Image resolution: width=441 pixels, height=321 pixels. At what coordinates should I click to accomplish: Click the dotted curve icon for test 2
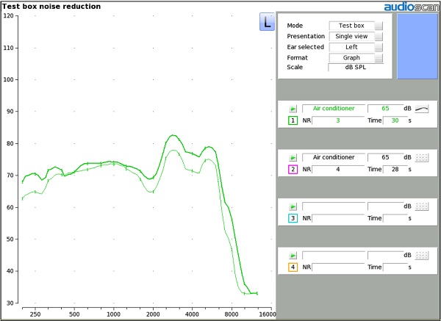422,157
